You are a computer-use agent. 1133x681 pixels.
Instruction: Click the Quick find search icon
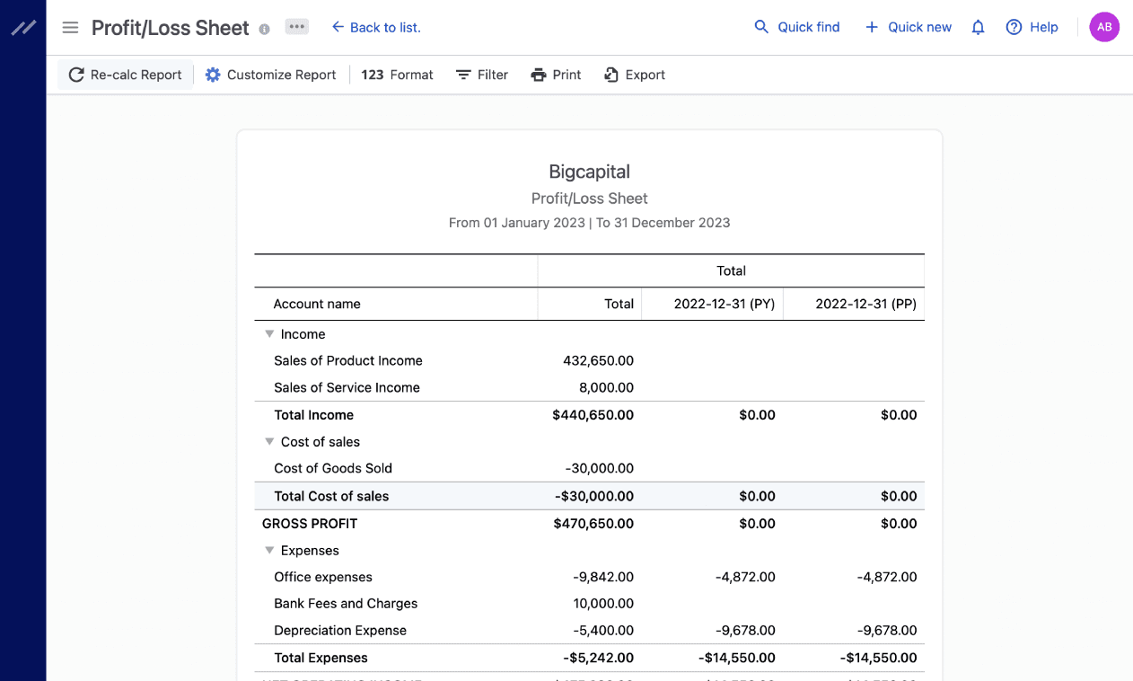click(x=761, y=27)
